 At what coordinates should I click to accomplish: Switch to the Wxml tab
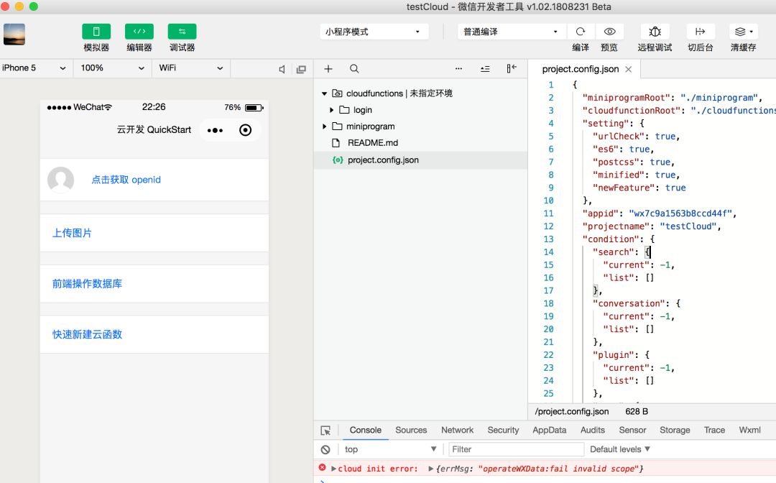click(x=749, y=430)
